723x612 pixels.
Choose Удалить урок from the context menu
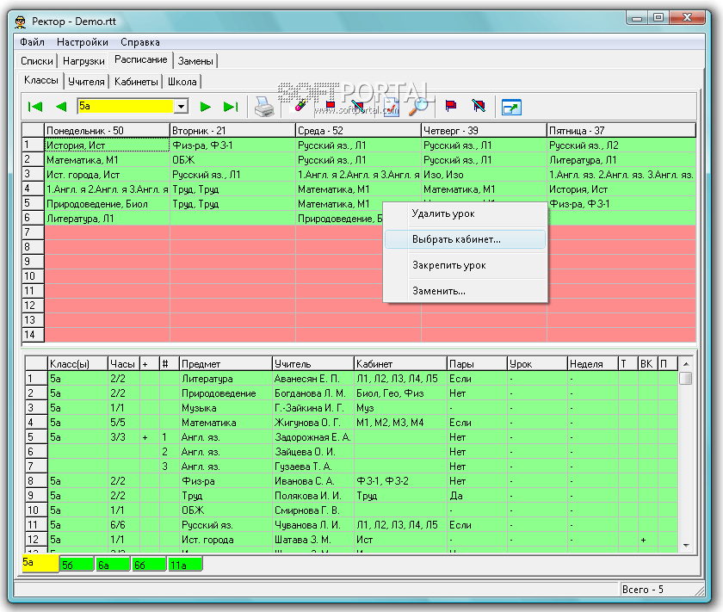(x=466, y=213)
